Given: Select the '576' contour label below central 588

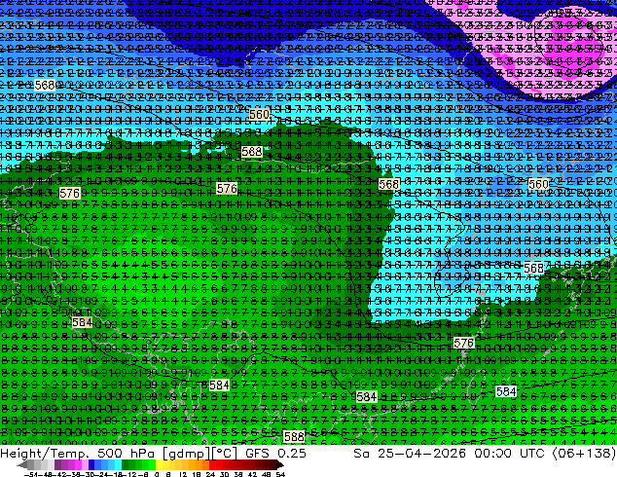Looking at the screenshot, I should coord(227,189).
